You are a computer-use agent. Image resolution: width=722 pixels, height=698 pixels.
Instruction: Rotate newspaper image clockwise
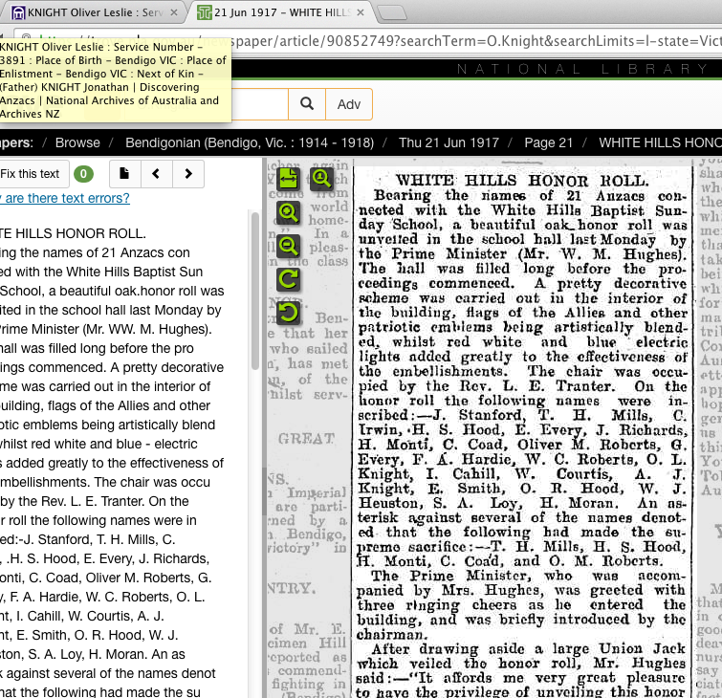point(288,279)
